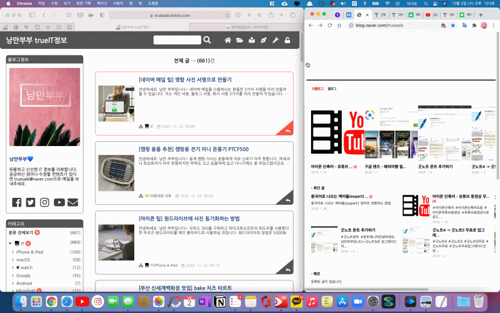The image size is (500, 313).
Task: Click the pink 낭만부부 profile image
Action: click(45, 107)
